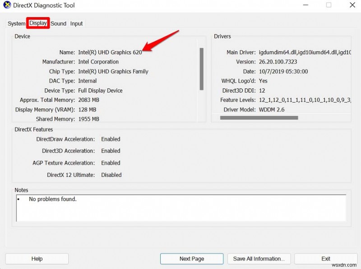Click the DirectX 12 Ultimate Disabled status
Image resolution: width=361 pixels, height=269 pixels.
pos(111,175)
